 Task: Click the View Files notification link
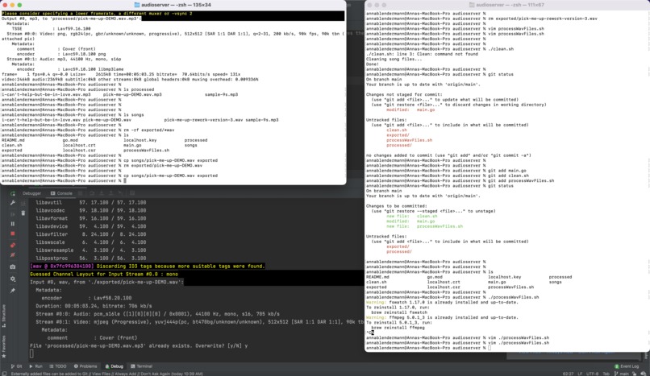coord(100,374)
